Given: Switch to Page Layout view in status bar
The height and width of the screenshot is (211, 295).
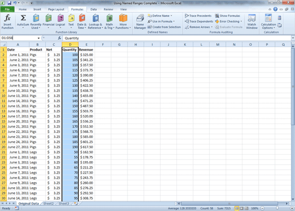Looking at the screenshot, I should pyautogui.click(x=242, y=208).
